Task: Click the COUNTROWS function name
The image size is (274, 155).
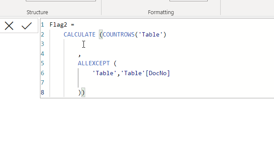Action: [118, 34]
